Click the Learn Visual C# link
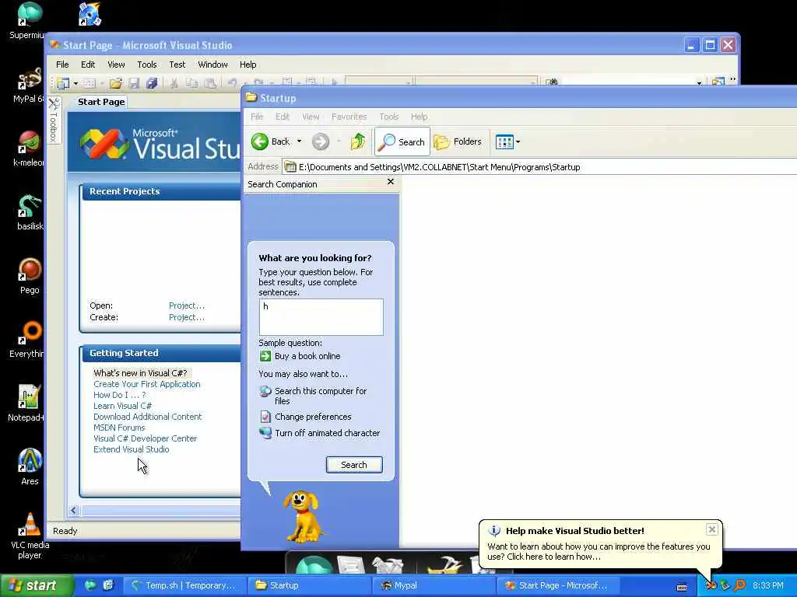This screenshot has height=597, width=797. [x=122, y=406]
